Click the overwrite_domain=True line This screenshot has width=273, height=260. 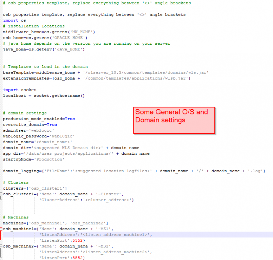[x=30, y=125]
